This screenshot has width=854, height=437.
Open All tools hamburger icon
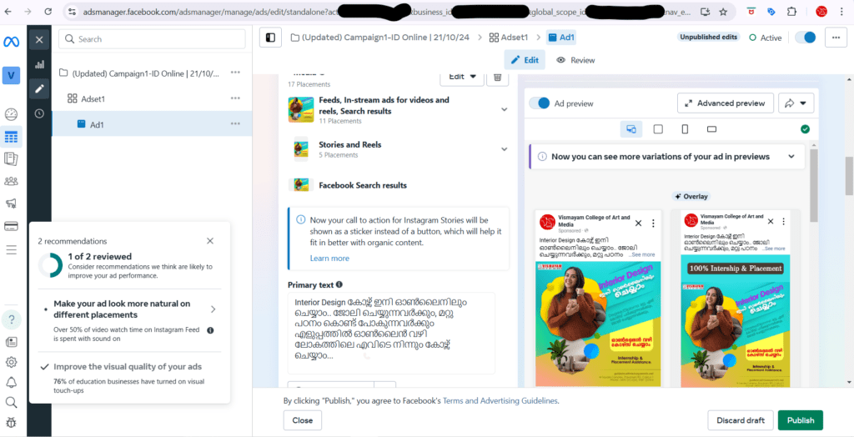click(11, 249)
